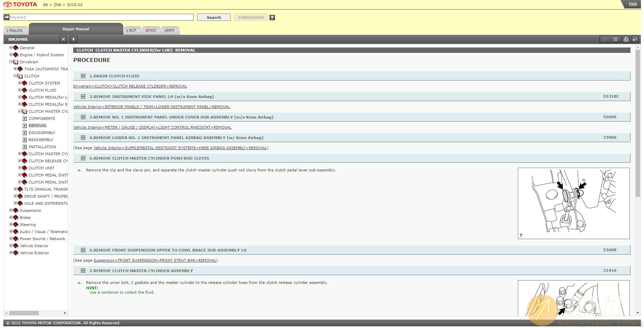Collapse step 3 INSTRUMENT PANEL UNDER COVER section
This screenshot has width=644, height=328.
83,117
